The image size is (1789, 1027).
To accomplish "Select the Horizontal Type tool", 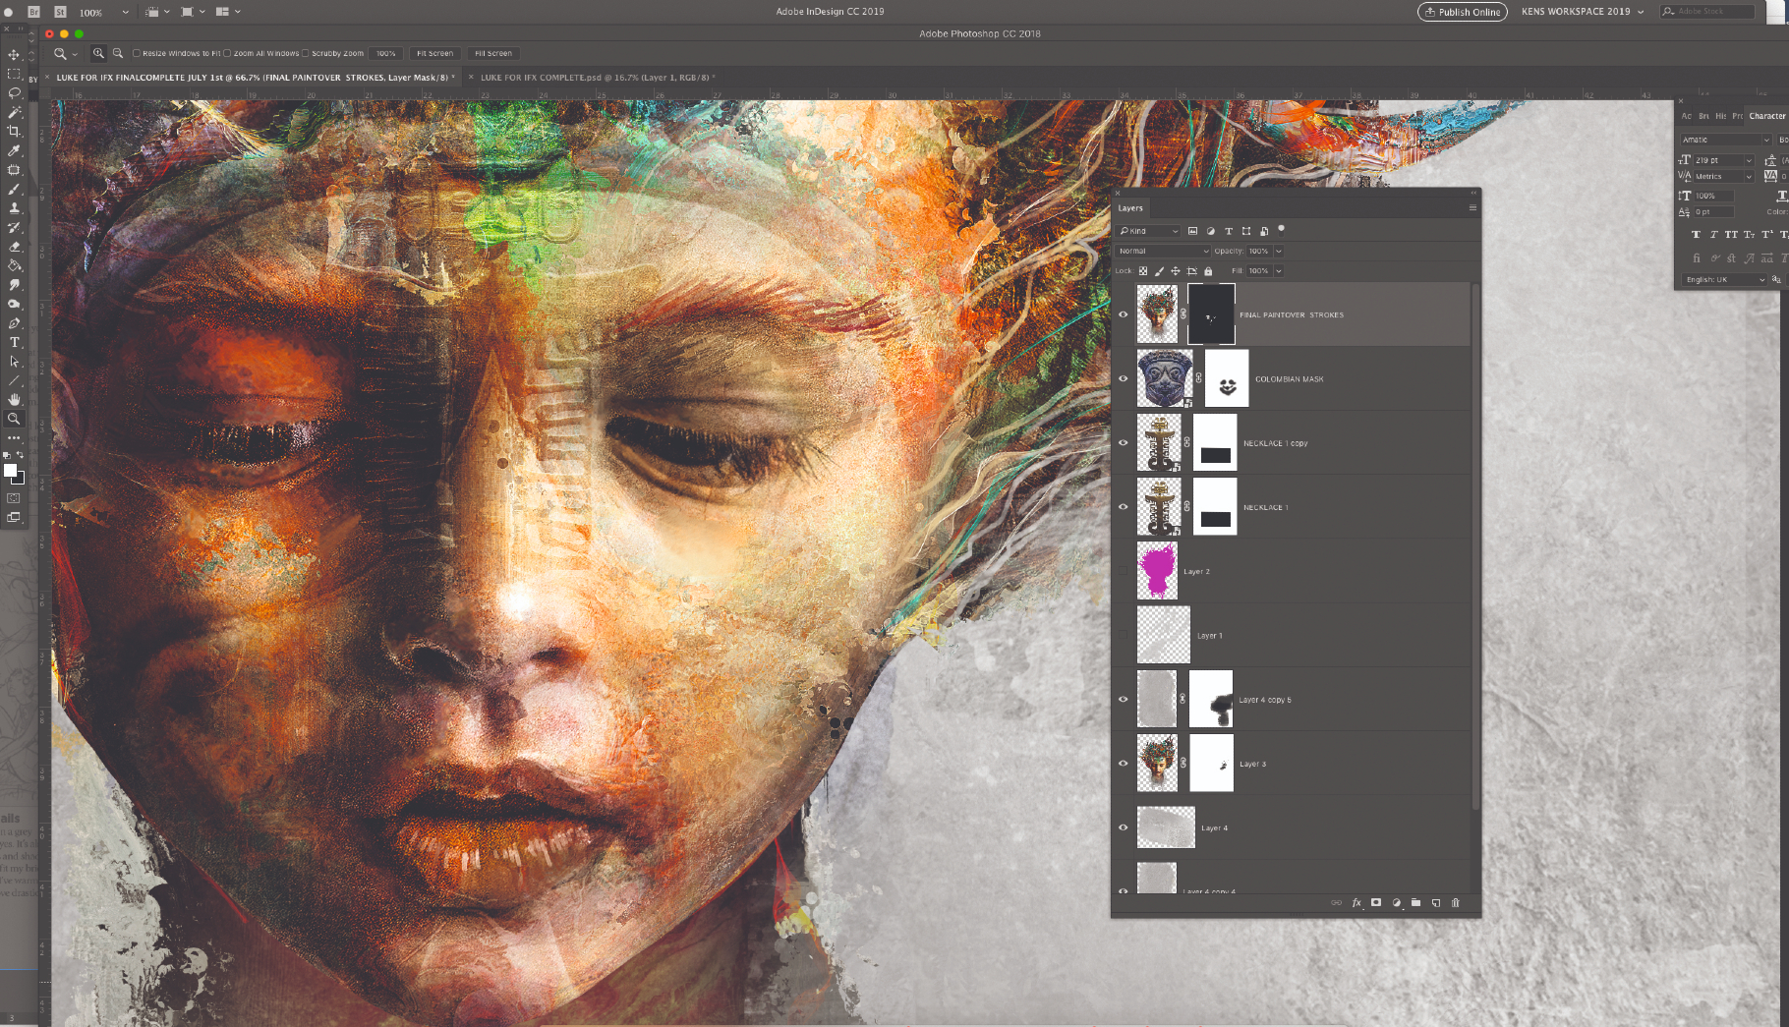I will 14,342.
